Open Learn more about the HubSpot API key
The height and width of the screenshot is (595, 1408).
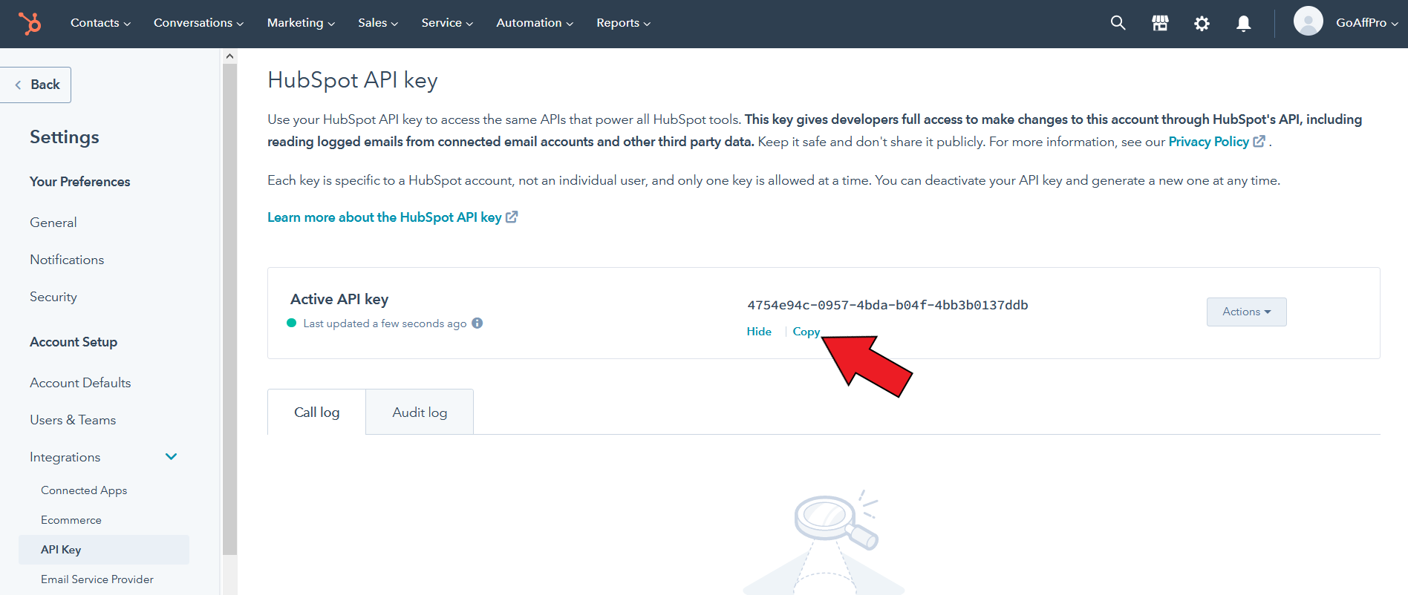(x=392, y=217)
